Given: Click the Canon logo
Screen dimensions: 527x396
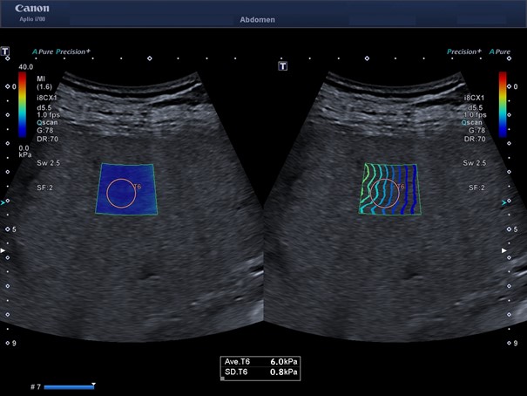Looking at the screenshot, I should (x=31, y=9).
